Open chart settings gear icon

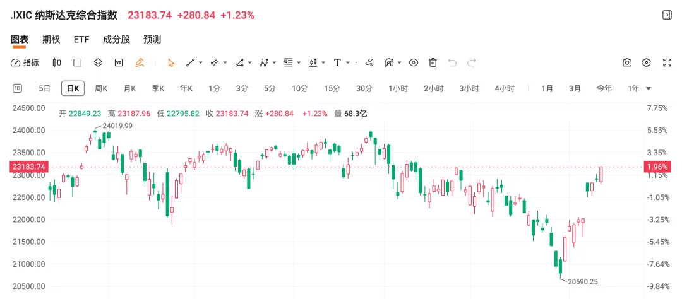tap(647, 62)
